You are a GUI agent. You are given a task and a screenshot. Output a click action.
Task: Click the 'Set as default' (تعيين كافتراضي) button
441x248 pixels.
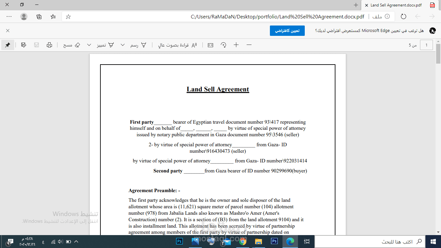click(287, 31)
